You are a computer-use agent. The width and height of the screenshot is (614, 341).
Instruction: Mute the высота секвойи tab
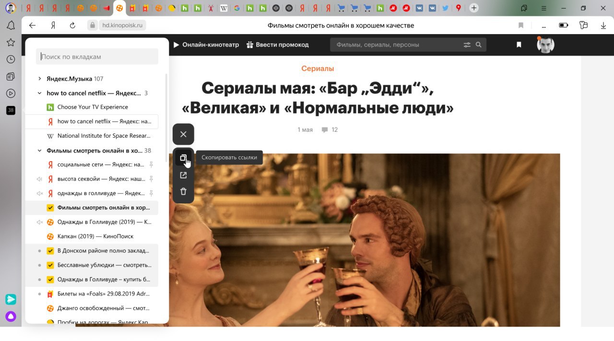[x=39, y=179]
